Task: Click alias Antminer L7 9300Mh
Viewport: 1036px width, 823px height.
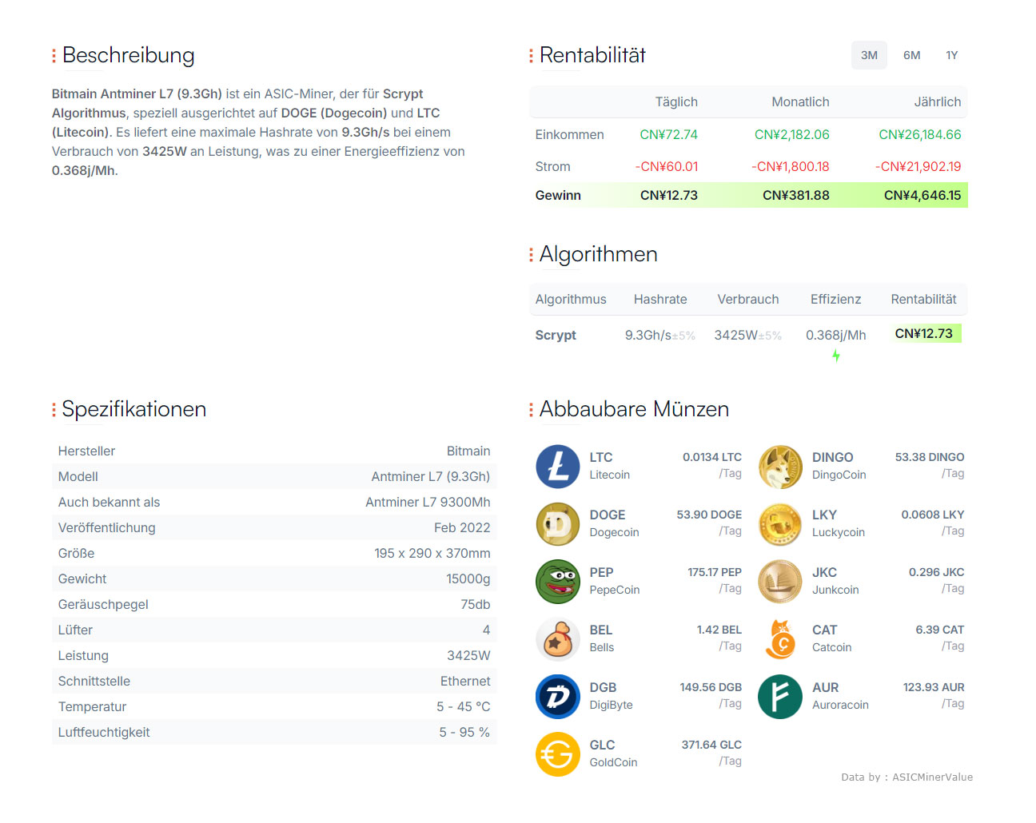Action: click(x=428, y=502)
